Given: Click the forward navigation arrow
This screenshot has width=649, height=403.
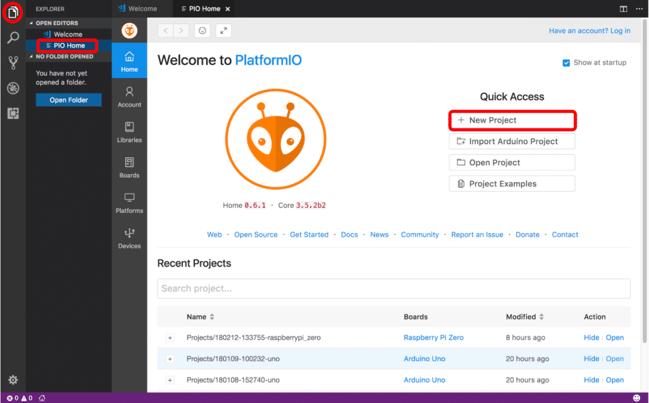Looking at the screenshot, I should click(x=181, y=30).
